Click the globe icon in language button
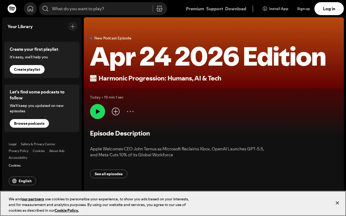Viewport: 346px width, 216px height. tap(14, 181)
